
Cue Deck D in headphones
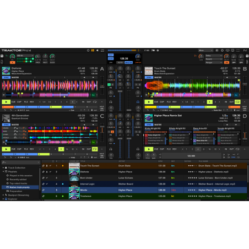pyautogui.click(x=138, y=149)
